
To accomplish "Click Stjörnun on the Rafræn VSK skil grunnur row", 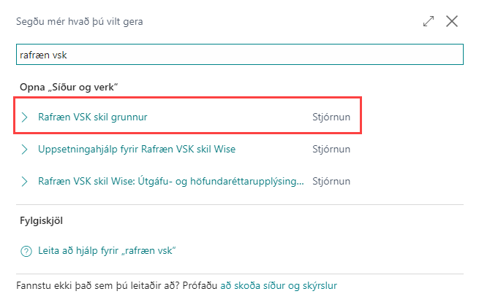I will click(x=331, y=117).
